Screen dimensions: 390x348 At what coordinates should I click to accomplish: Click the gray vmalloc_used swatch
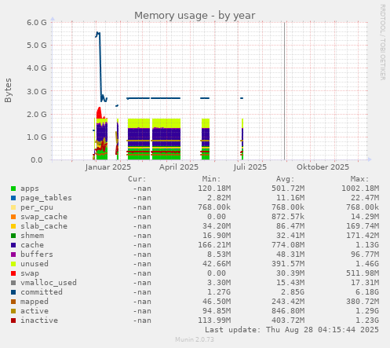(13, 283)
